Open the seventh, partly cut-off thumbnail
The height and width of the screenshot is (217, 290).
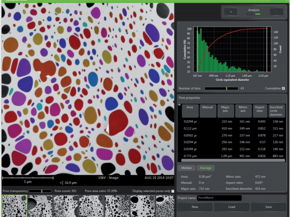[x=165, y=206]
